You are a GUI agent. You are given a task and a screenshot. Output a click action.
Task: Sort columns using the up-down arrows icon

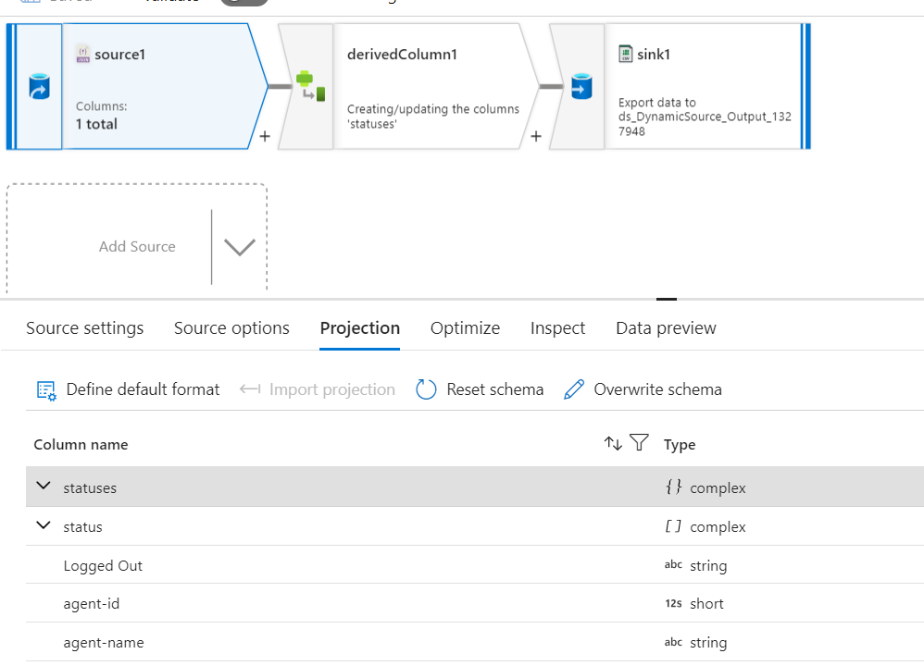click(613, 444)
